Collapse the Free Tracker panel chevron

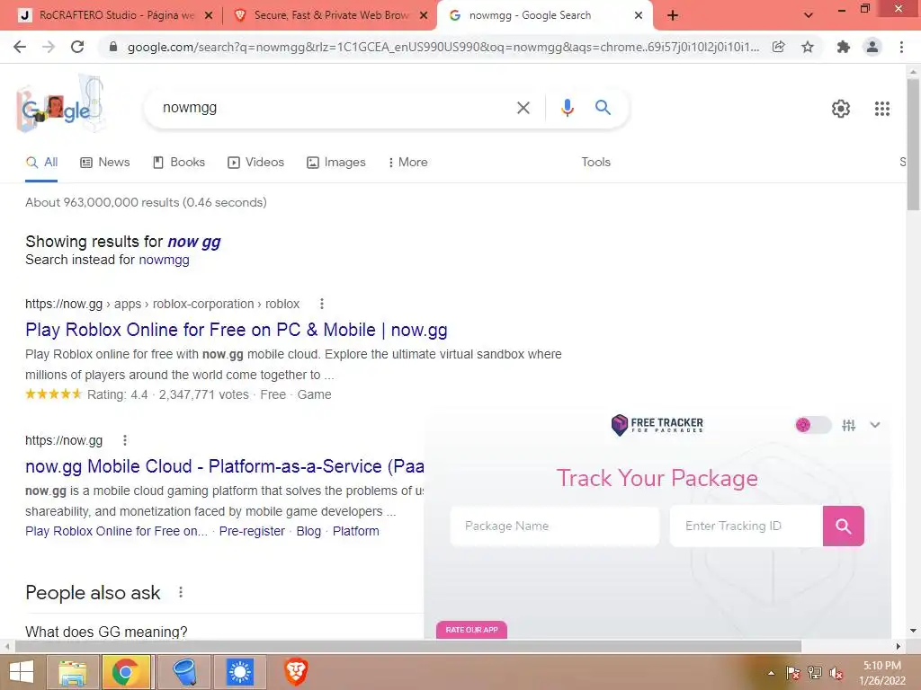tap(874, 425)
